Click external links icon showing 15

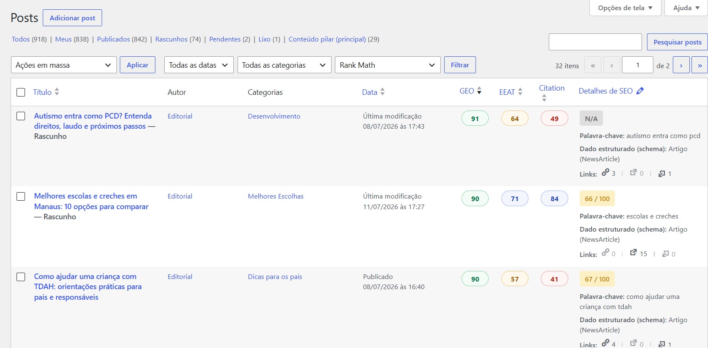tap(633, 253)
